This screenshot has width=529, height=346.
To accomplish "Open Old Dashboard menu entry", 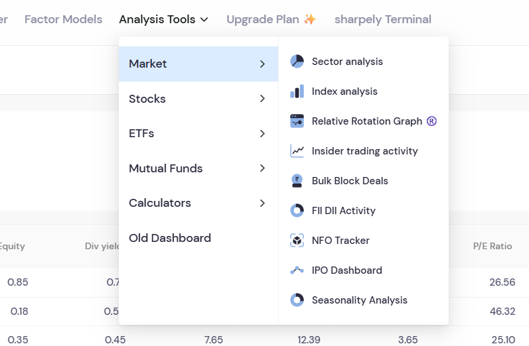I will coord(170,238).
